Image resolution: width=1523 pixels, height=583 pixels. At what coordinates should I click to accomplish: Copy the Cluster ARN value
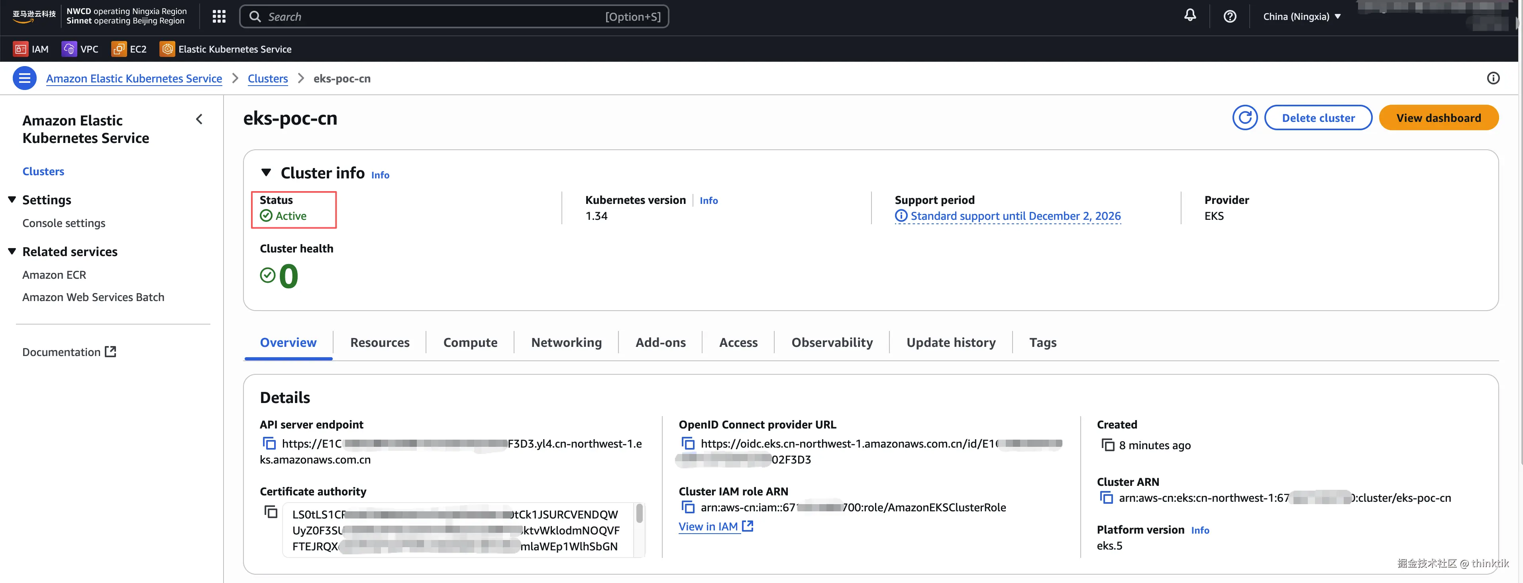[1106, 497]
